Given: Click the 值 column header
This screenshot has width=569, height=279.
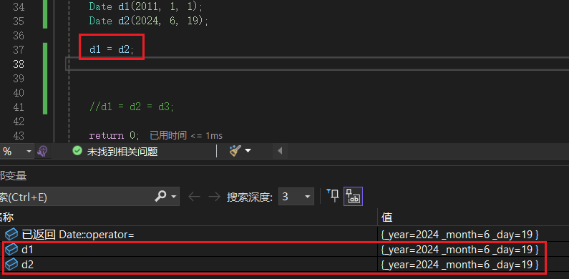Looking at the screenshot, I should coord(386,217).
